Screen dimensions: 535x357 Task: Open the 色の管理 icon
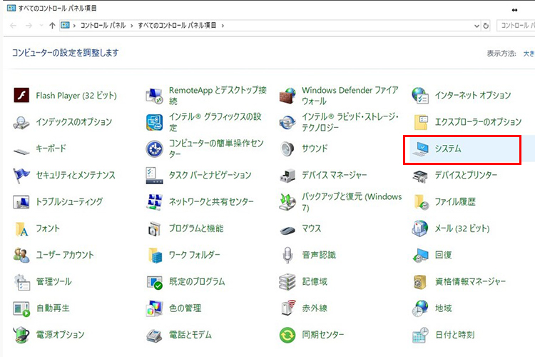click(x=154, y=308)
